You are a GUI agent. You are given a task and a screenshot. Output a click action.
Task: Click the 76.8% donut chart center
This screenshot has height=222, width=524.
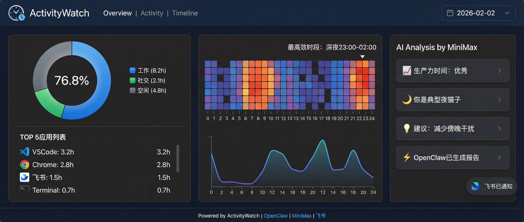(x=72, y=80)
